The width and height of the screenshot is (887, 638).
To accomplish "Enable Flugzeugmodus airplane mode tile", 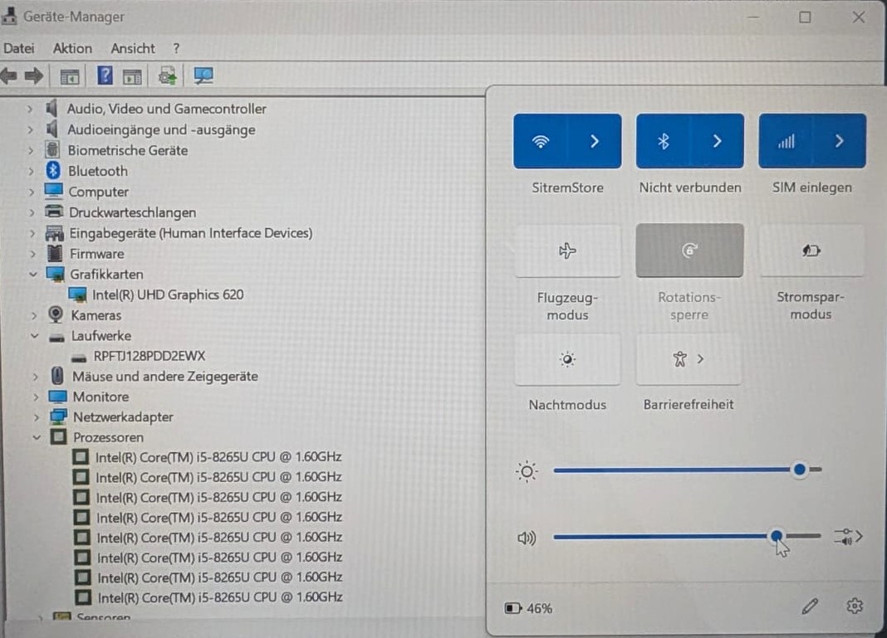I will 567,251.
